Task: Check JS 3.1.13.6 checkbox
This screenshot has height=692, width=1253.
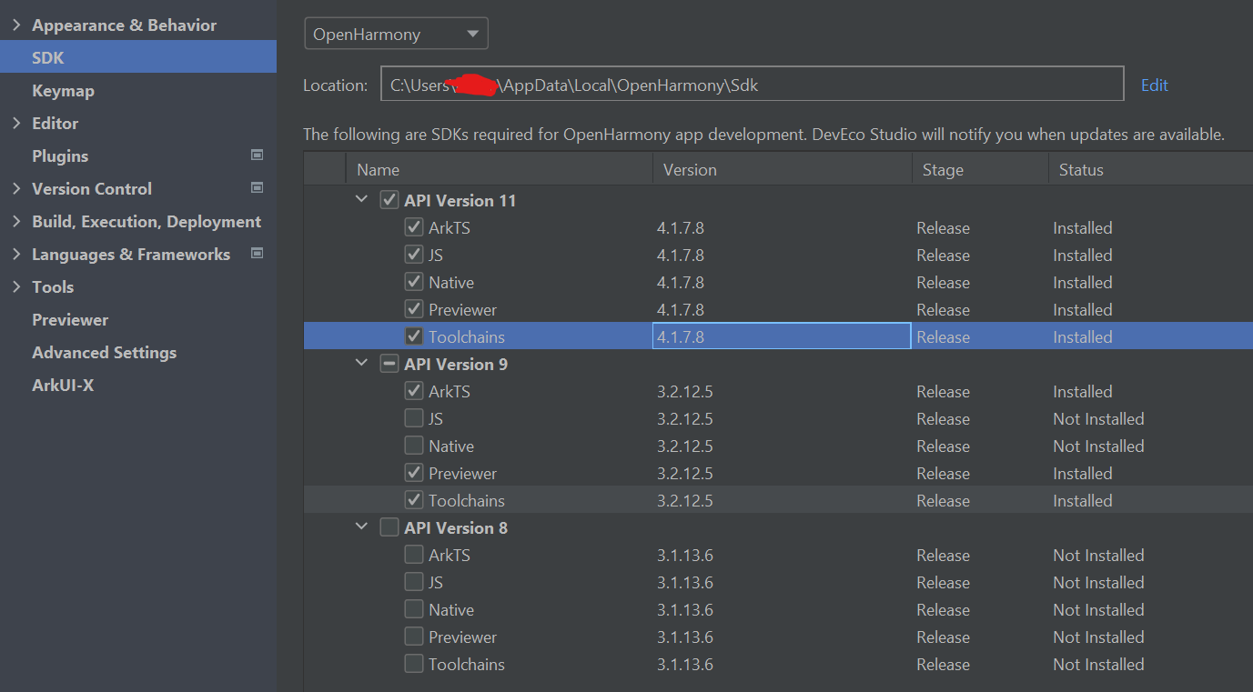Action: 414,582
